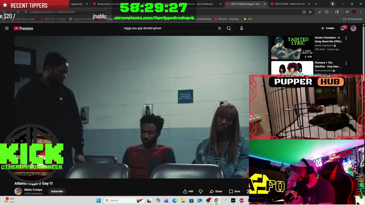This screenshot has width=365, height=205.
Task: Open All Bookmarks folder
Action: pyautogui.click(x=353, y=19)
